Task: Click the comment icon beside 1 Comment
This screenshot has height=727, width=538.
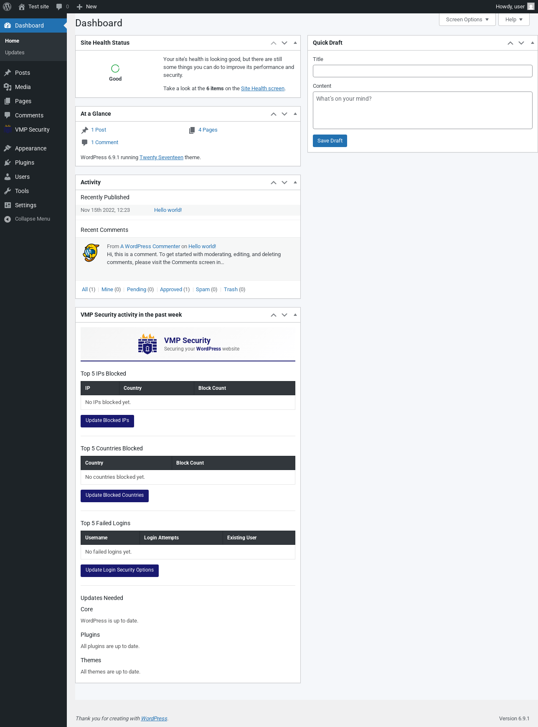Action: [x=85, y=142]
